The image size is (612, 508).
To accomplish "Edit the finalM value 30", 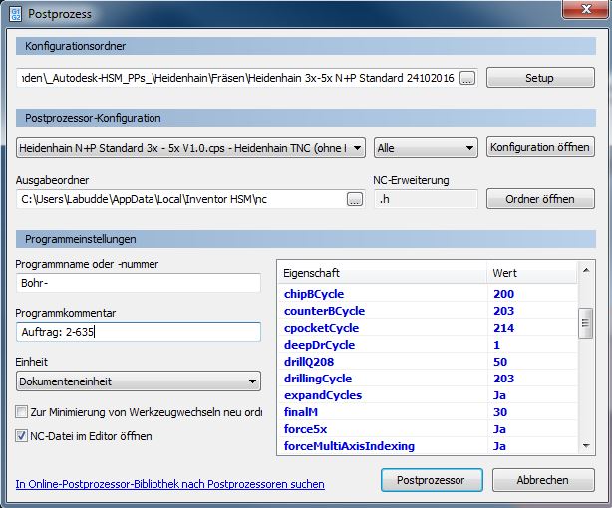I will point(500,412).
